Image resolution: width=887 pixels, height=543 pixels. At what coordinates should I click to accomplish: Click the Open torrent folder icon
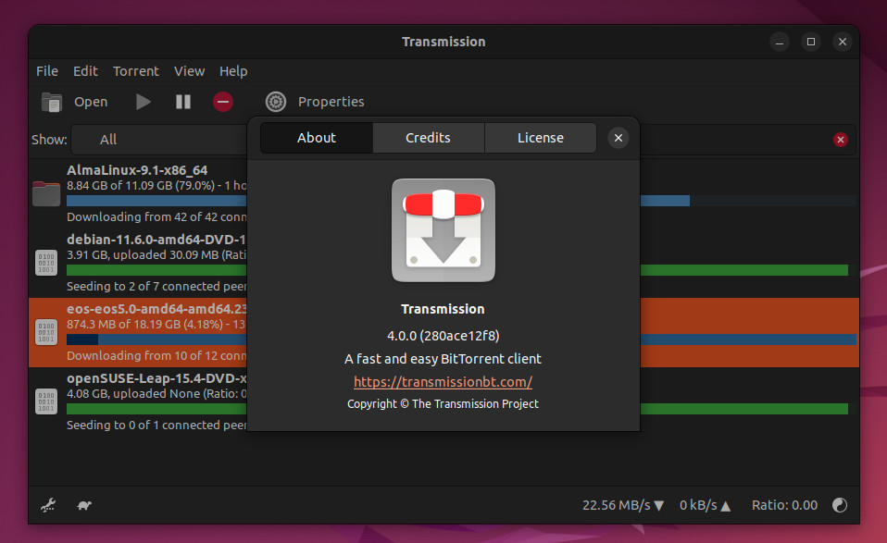52,103
